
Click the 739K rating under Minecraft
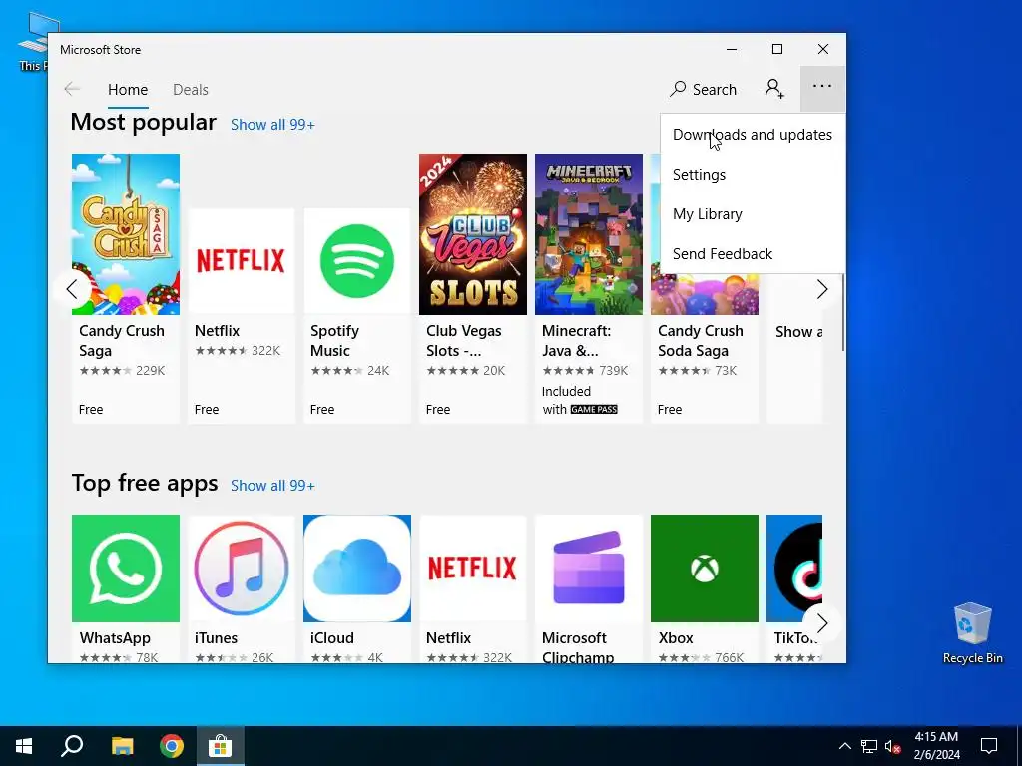585,371
